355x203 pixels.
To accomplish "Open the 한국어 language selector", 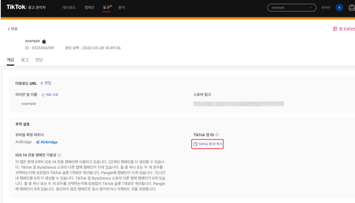I will [x=326, y=8].
